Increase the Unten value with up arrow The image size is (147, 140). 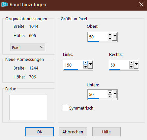(110, 92)
